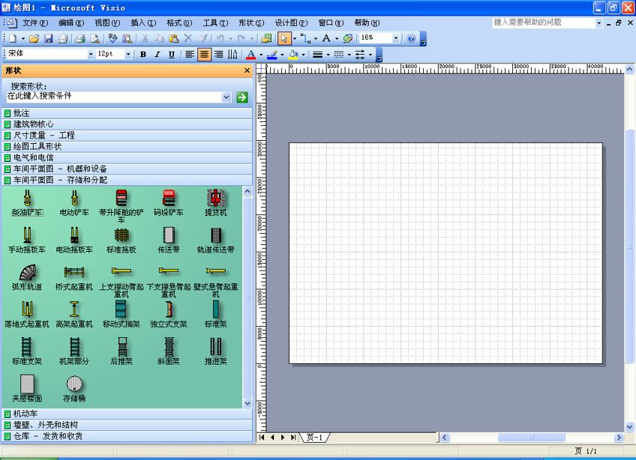Select the 桥式起重机 shape
Screen dimensions: 636x460
(74, 278)
